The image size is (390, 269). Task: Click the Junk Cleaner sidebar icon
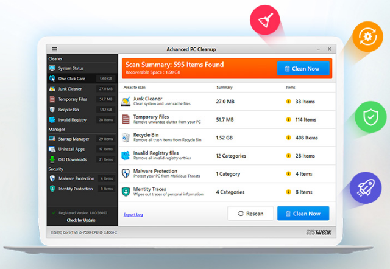tap(52, 89)
